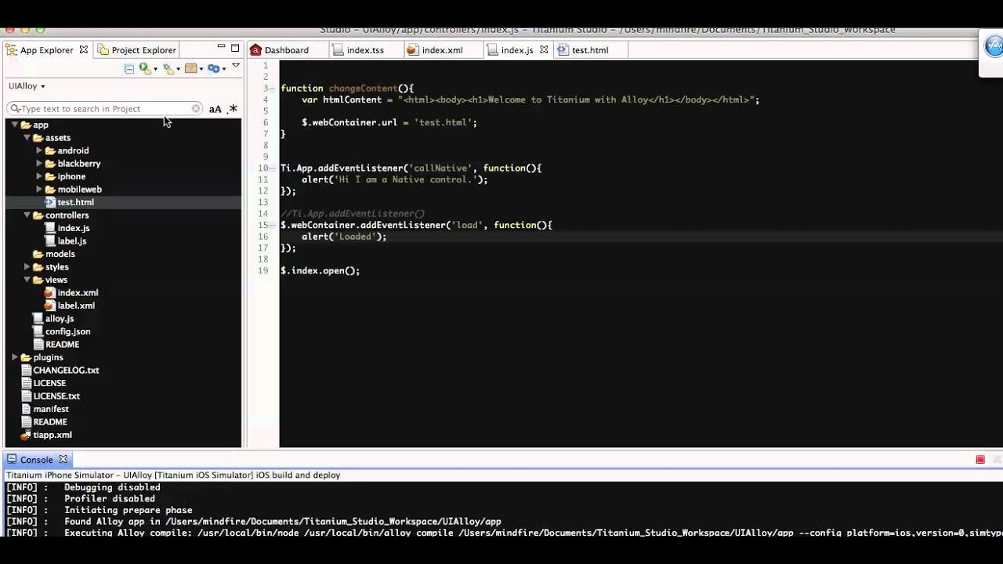The width and height of the screenshot is (1003, 564).
Task: Click the Type text to search field
Action: coord(104,109)
